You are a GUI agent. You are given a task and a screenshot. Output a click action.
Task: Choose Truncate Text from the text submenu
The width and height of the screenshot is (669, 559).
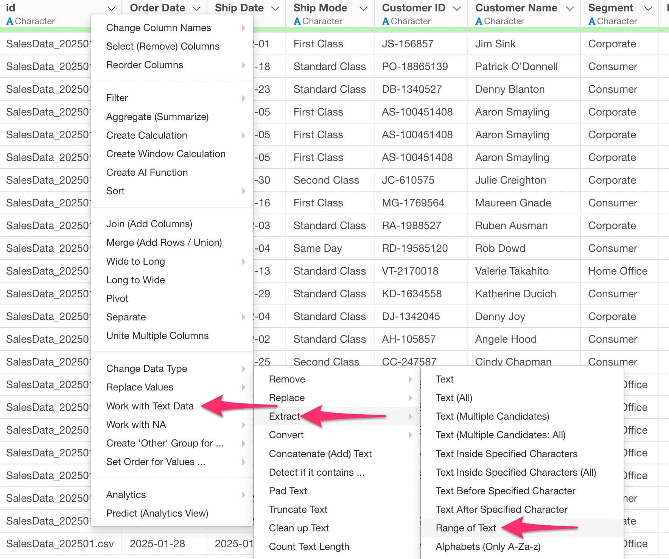[298, 509]
